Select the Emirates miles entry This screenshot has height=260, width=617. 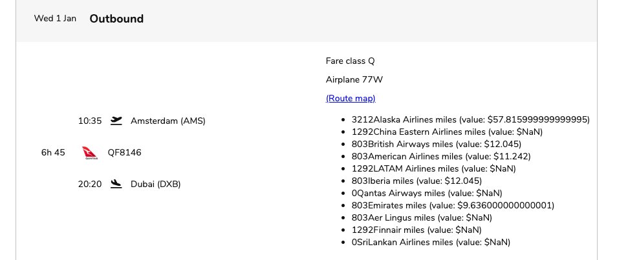[x=453, y=205]
